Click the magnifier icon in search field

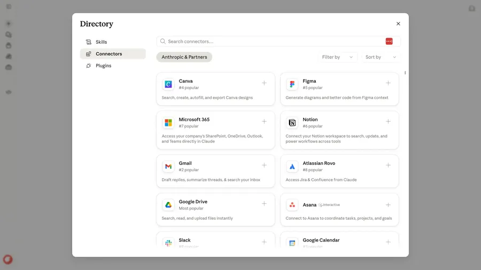coord(163,41)
